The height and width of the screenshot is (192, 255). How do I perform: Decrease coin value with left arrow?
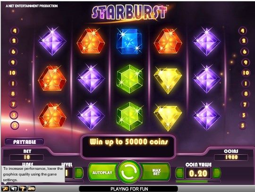[180, 173]
